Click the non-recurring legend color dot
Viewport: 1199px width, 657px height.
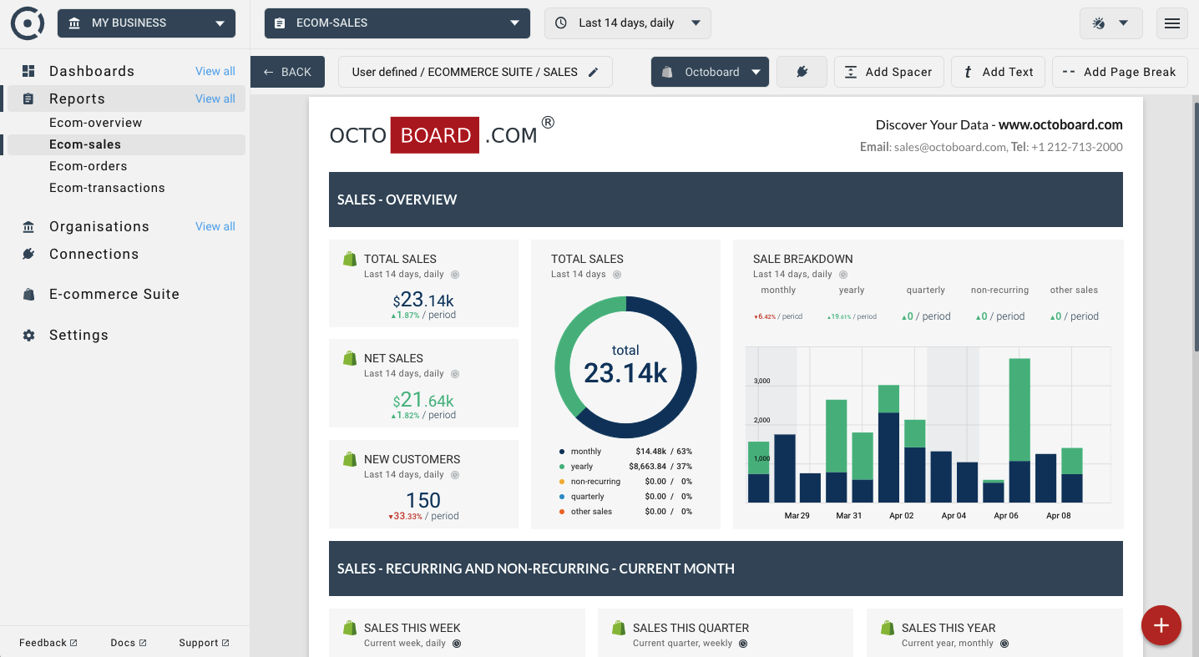tap(562, 482)
